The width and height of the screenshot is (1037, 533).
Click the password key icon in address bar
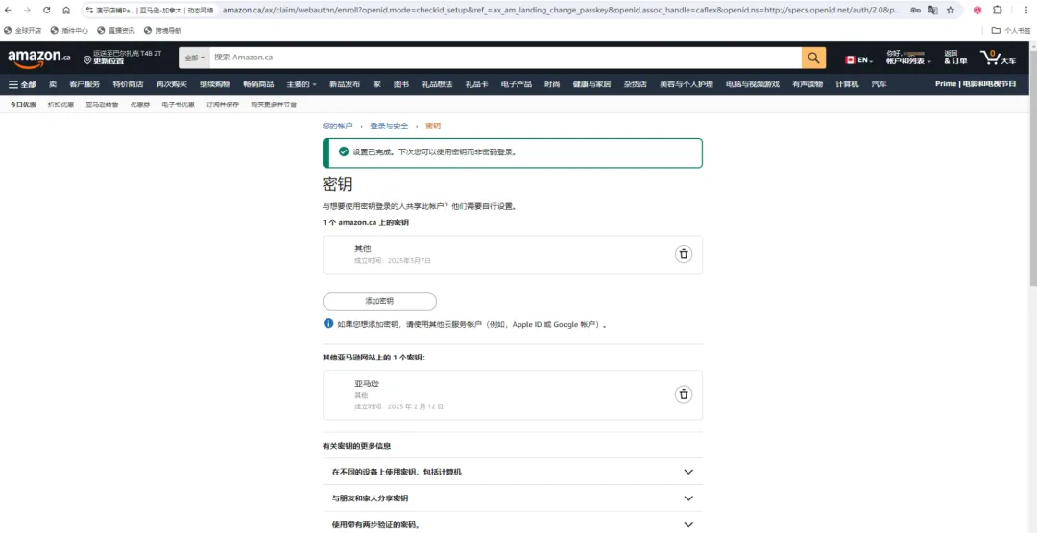pyautogui.click(x=915, y=10)
